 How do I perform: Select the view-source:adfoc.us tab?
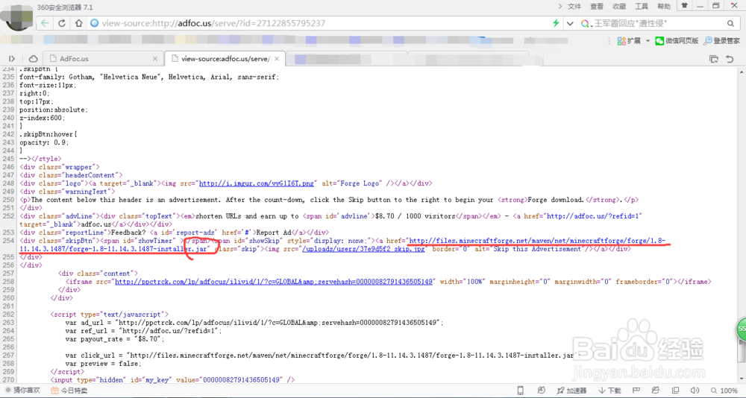pyautogui.click(x=225, y=58)
